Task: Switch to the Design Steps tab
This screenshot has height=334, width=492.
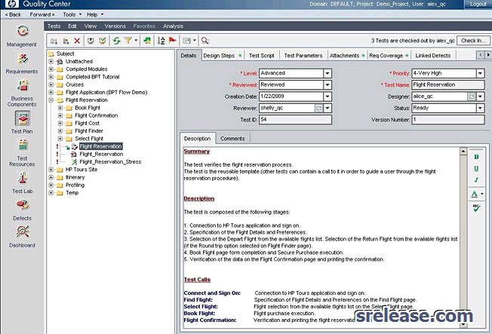Action: tap(222, 56)
